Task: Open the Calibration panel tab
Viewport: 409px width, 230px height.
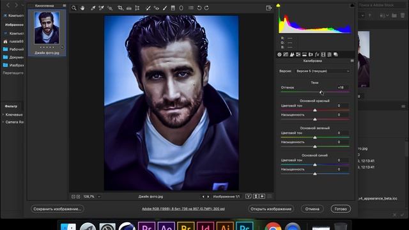Action: [323, 54]
